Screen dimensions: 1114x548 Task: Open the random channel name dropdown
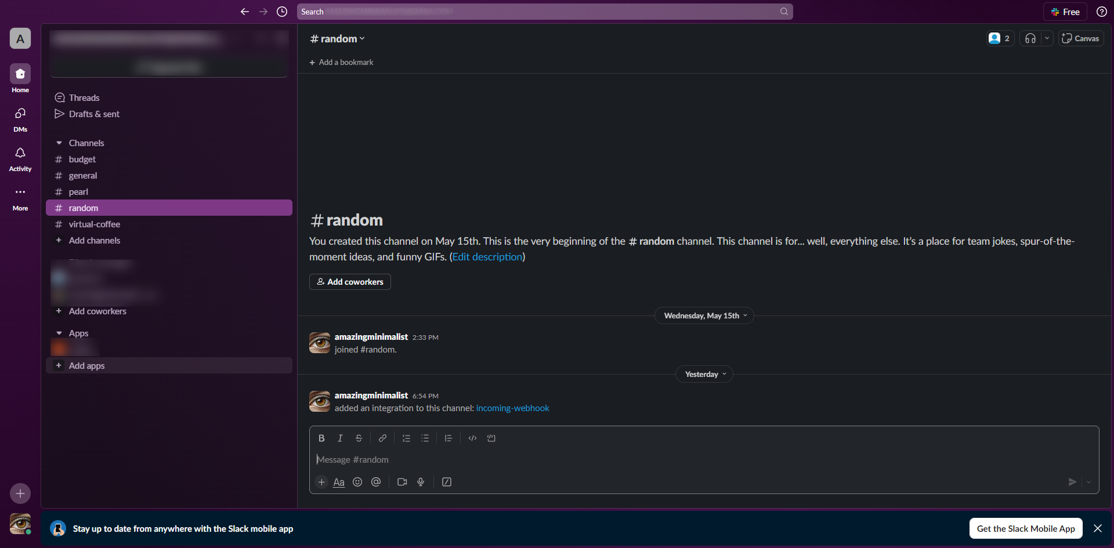coord(338,39)
